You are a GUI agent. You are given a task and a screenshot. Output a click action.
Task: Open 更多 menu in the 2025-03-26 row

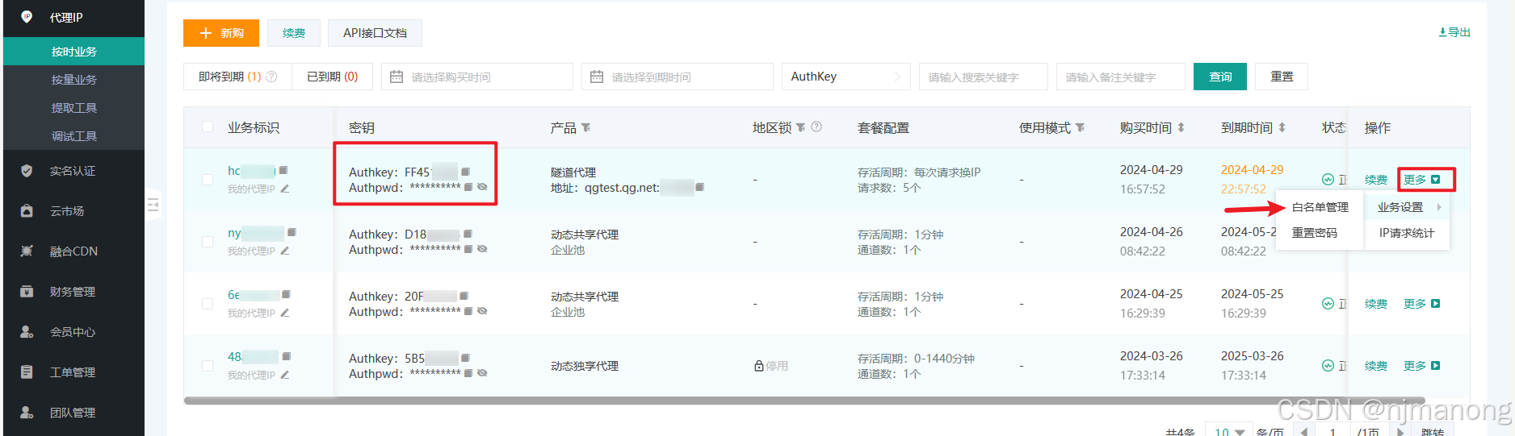pyautogui.click(x=1422, y=366)
